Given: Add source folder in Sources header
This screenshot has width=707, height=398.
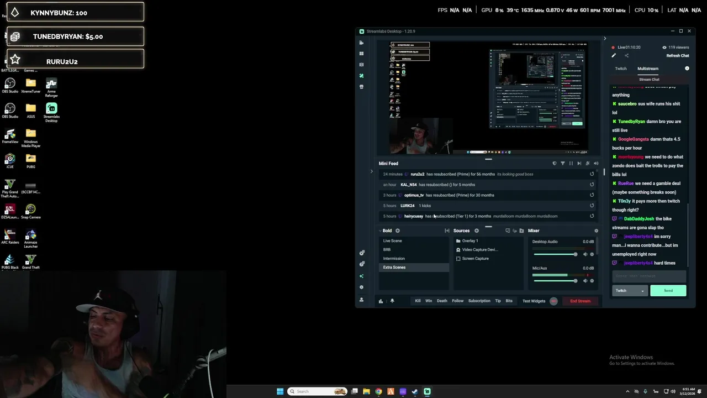Looking at the screenshot, I should (521, 231).
